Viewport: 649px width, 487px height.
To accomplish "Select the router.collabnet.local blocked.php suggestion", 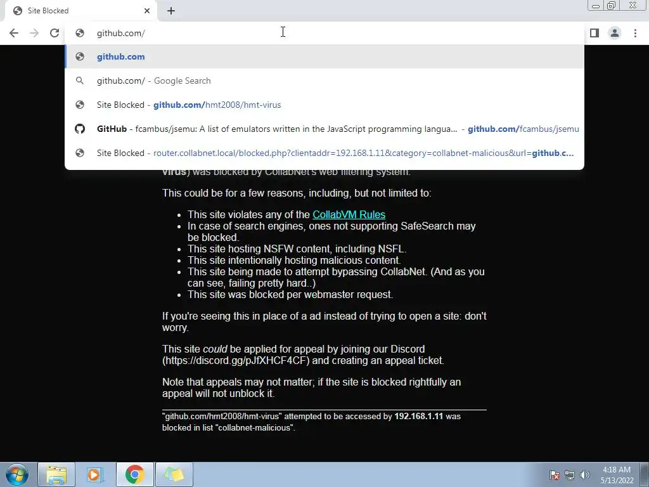I will pyautogui.click(x=324, y=153).
